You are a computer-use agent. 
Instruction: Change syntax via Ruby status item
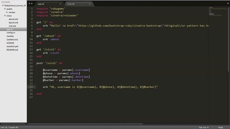[220, 128]
